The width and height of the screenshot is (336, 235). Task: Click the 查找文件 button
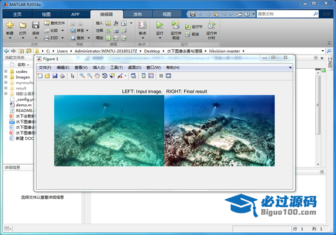click(55, 23)
